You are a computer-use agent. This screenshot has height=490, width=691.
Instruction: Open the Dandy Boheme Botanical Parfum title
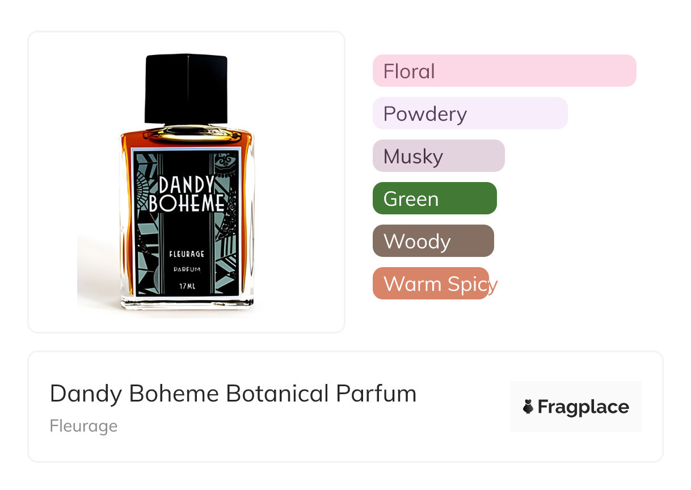233,394
